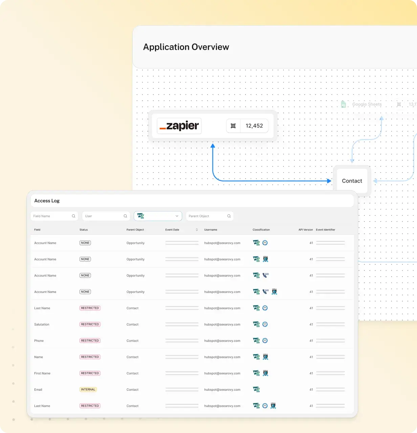
Task: Click the Access Log panel title
Action: (x=47, y=201)
